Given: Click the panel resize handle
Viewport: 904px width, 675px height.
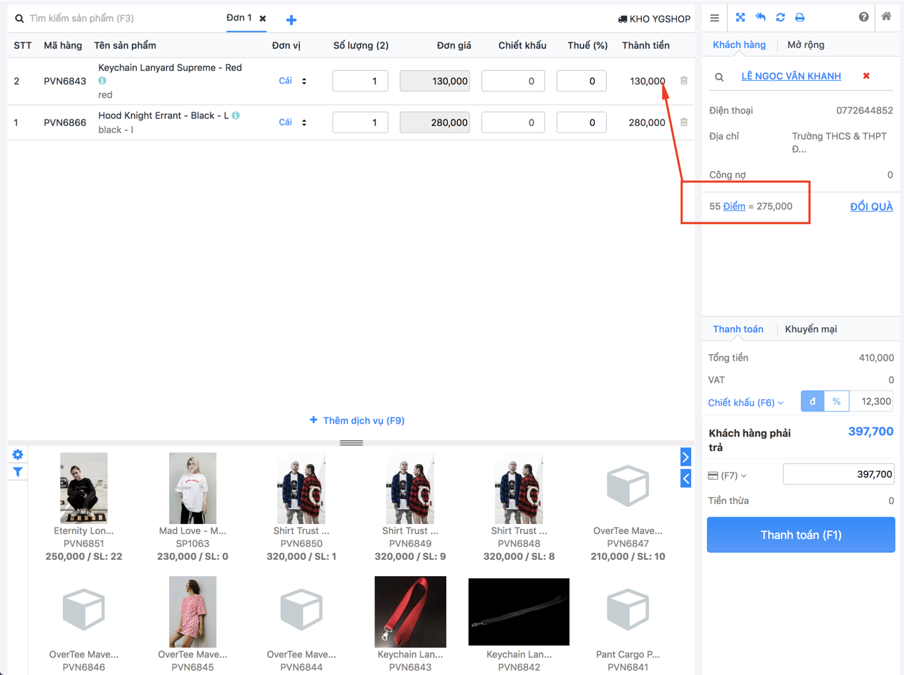Looking at the screenshot, I should [351, 443].
